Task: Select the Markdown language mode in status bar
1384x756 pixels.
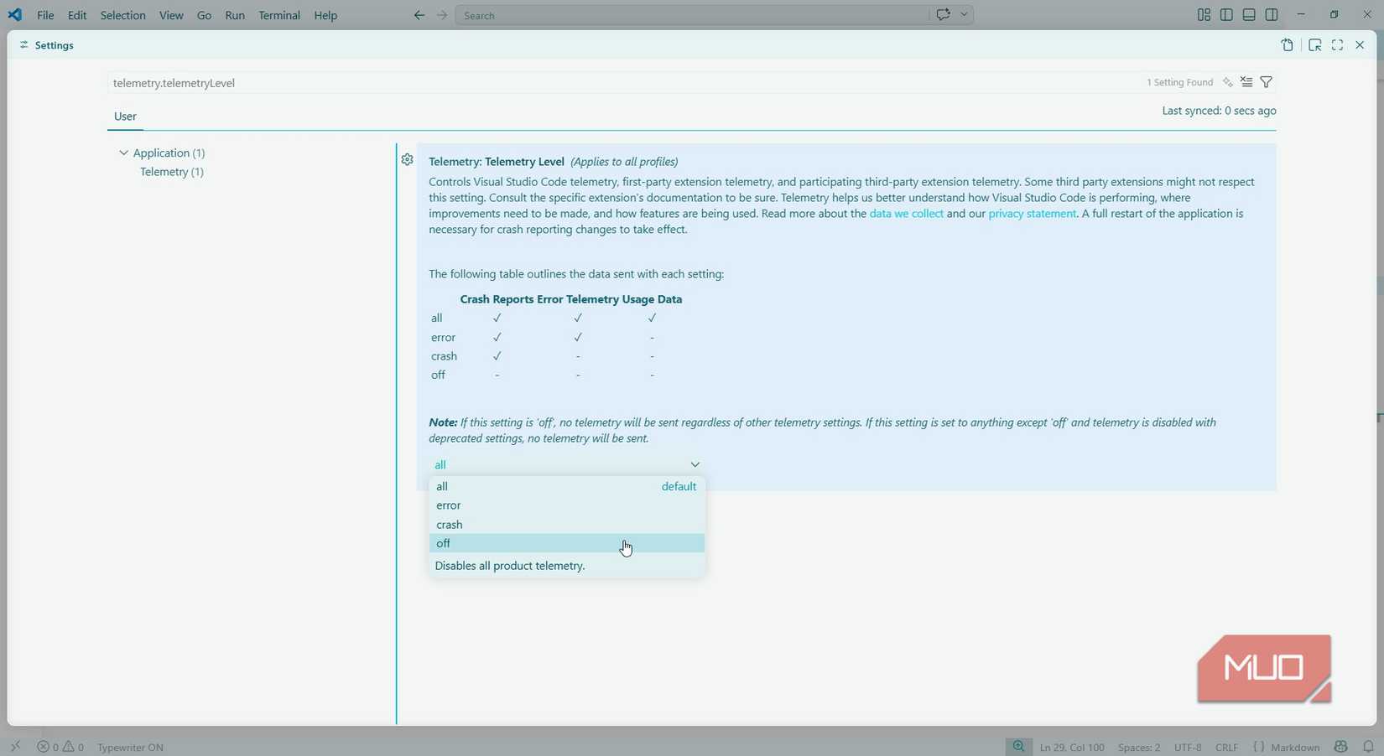Action: click(1293, 747)
